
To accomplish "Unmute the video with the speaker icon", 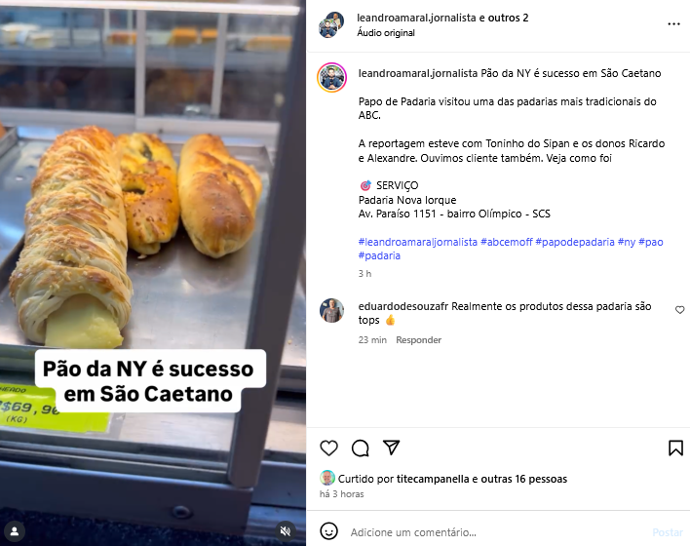I will tap(286, 531).
